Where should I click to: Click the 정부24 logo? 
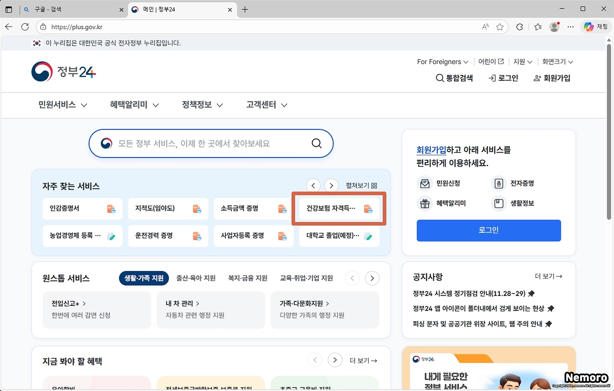click(x=64, y=72)
